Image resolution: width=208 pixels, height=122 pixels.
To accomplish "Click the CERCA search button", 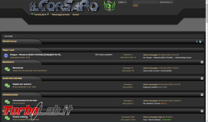I will click(x=135, y=5).
